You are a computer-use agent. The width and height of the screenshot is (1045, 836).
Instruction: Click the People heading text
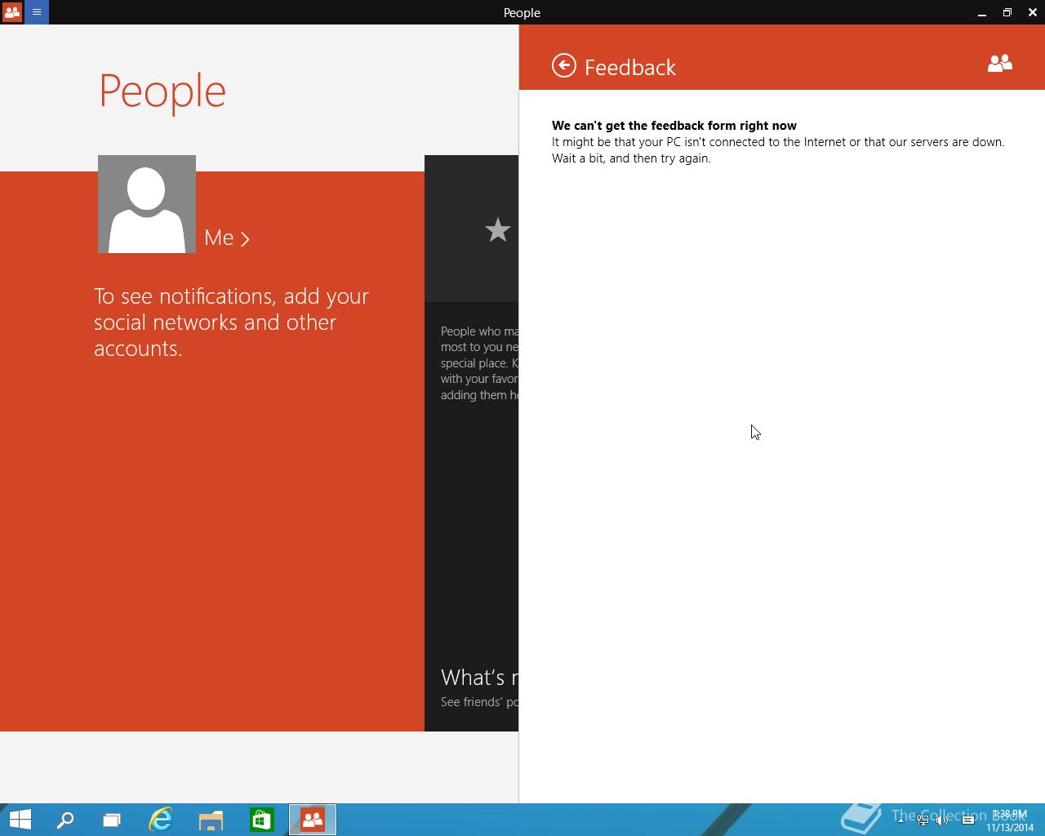pyautogui.click(x=162, y=91)
